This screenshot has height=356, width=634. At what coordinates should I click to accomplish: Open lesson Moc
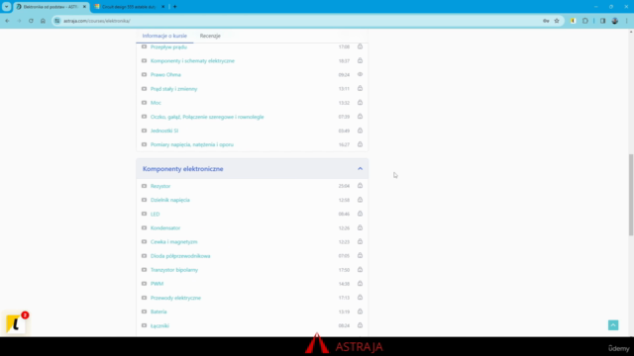tap(156, 103)
